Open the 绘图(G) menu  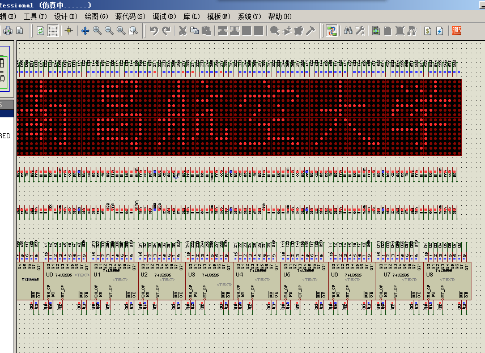click(96, 16)
